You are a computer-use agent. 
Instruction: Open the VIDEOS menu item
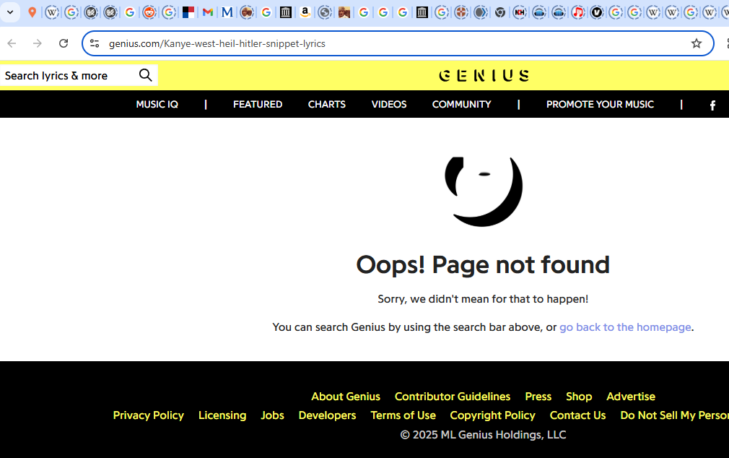click(389, 104)
